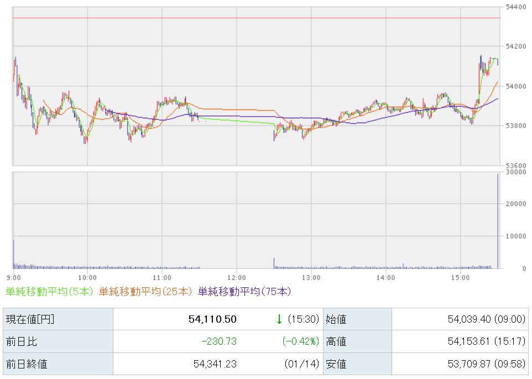Screen dimensions: 532x379
Task: Click the 安値 label cell
Action: (337, 364)
